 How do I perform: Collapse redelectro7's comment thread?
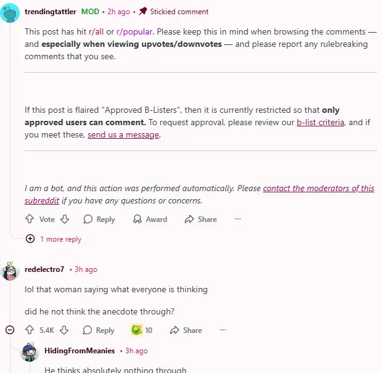coord(10,330)
